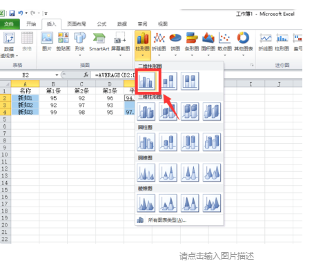This screenshot has height=270, width=332.
Task: Open the 文件 file tab
Action: pos(9,24)
